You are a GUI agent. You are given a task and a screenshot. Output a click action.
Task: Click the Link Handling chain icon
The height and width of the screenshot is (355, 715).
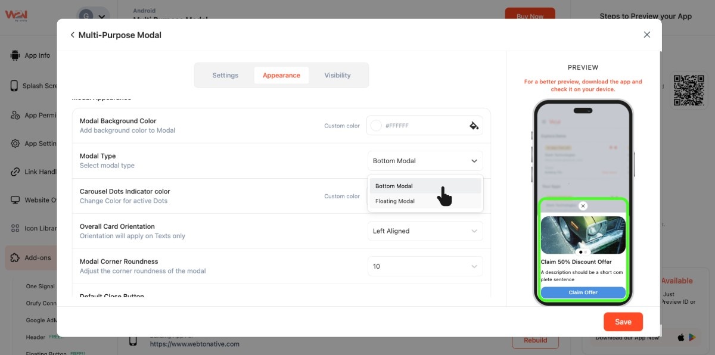(x=15, y=172)
